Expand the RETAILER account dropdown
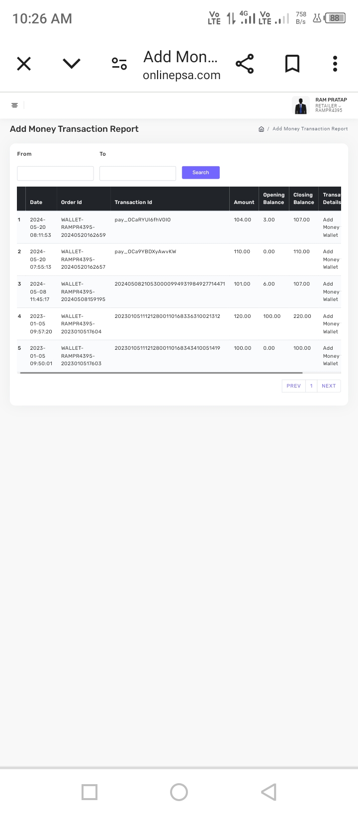 click(x=329, y=106)
